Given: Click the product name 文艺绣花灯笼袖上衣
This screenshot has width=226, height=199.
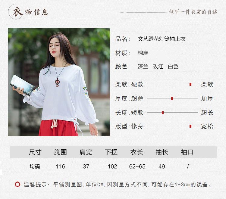Looking at the screenshot, I should point(162,39).
